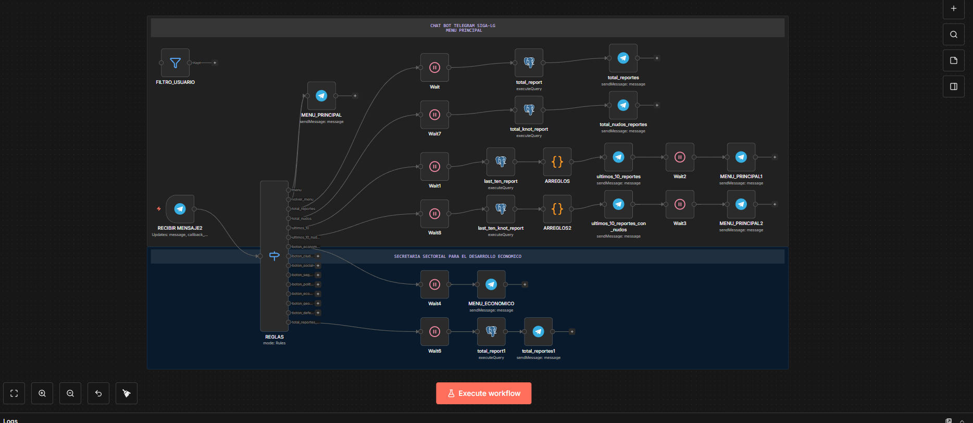This screenshot has height=423, width=973.
Task: Add a node after the boton_social output
Action: click(318, 266)
